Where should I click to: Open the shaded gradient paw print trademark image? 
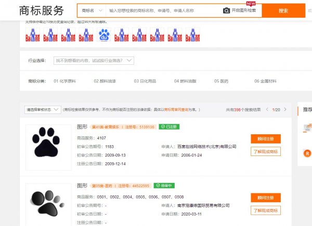[x=48, y=204]
